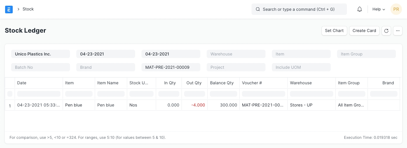Image resolution: width=407 pixels, height=148 pixels.
Task: Click the Batch No filter field
Action: [x=40, y=67]
